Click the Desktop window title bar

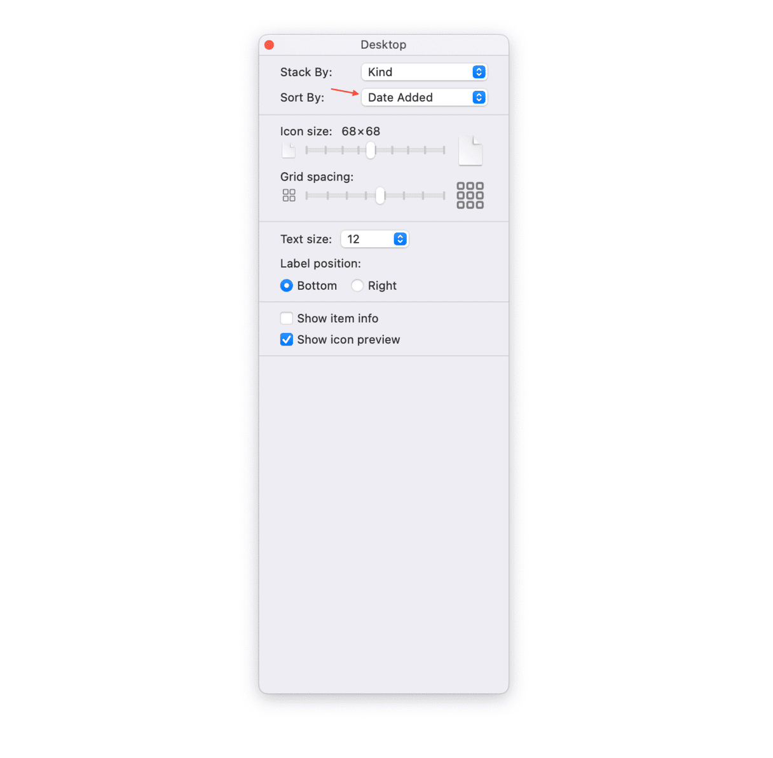pyautogui.click(x=383, y=44)
